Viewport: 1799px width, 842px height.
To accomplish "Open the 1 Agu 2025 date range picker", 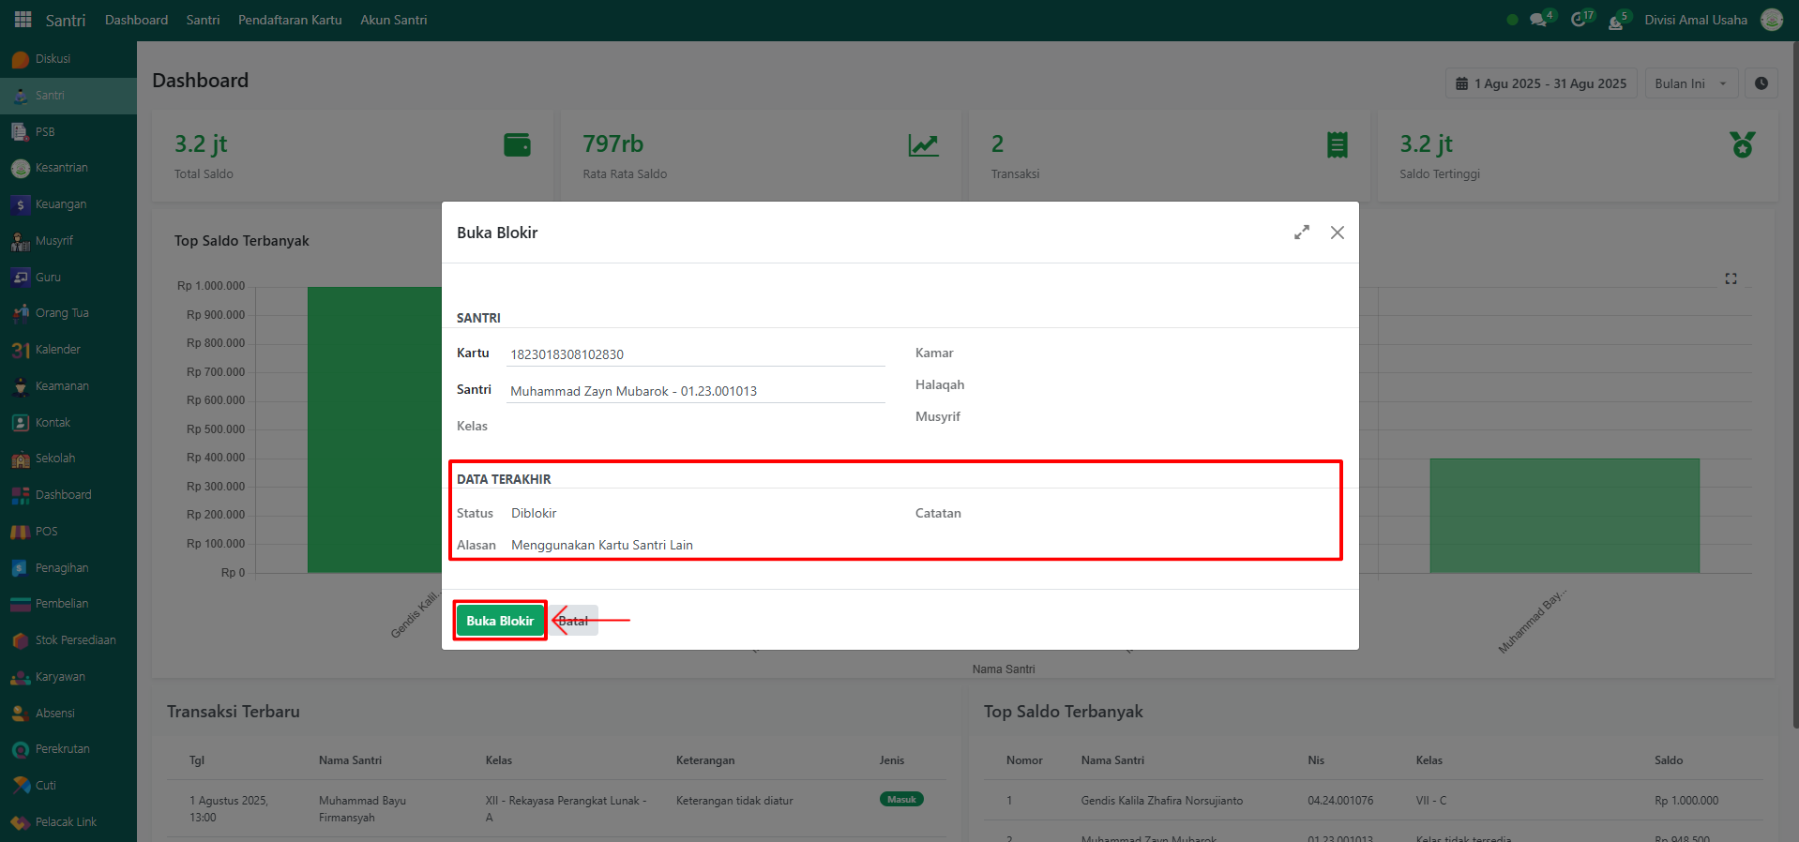I will tap(1540, 83).
